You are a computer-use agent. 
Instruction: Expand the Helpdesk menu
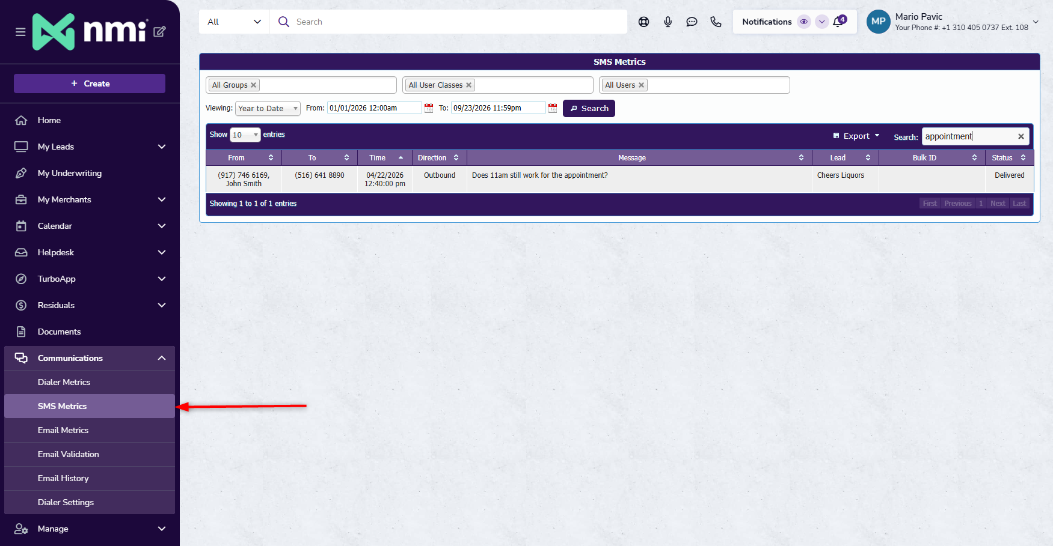[90, 252]
